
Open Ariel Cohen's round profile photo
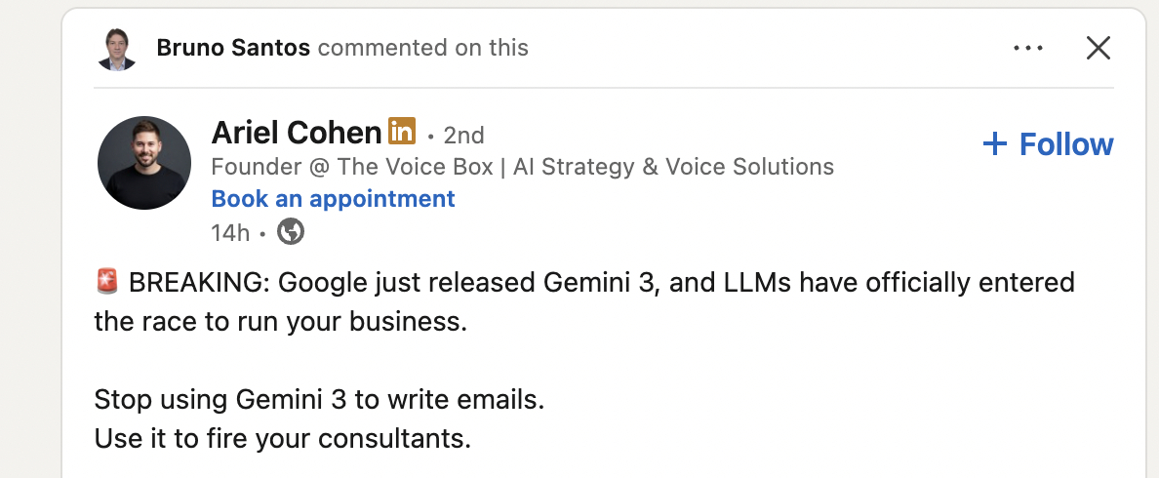pos(144,163)
